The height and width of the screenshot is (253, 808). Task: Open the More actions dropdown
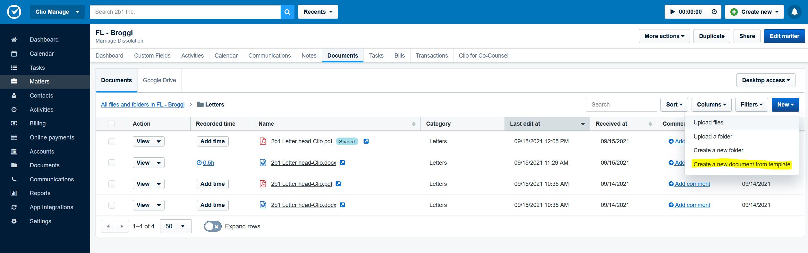tap(664, 36)
